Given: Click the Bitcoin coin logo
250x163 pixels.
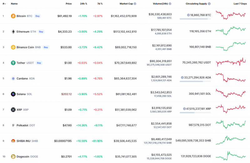Looking at the screenshot, I should click(13, 16).
